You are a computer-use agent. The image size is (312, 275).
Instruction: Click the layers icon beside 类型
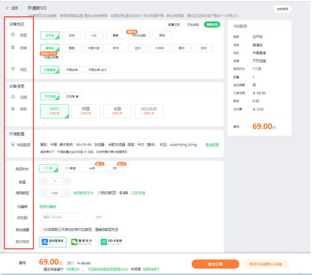coord(13,35)
